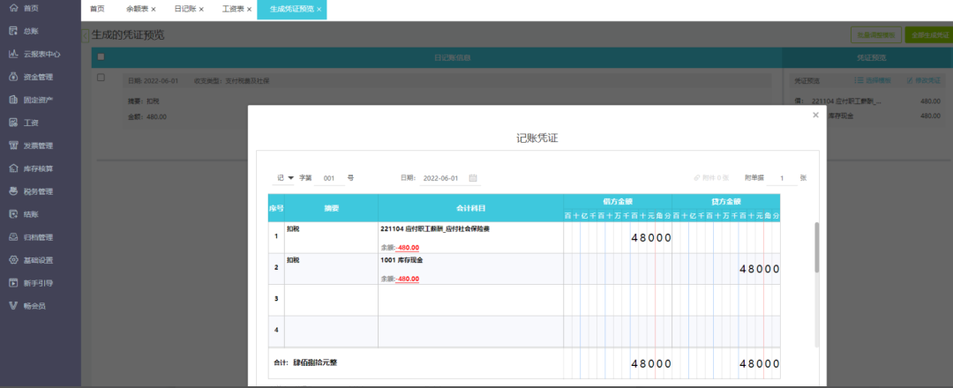Click the 全部生成凭证 green button
This screenshot has width=953, height=388.
pos(928,35)
